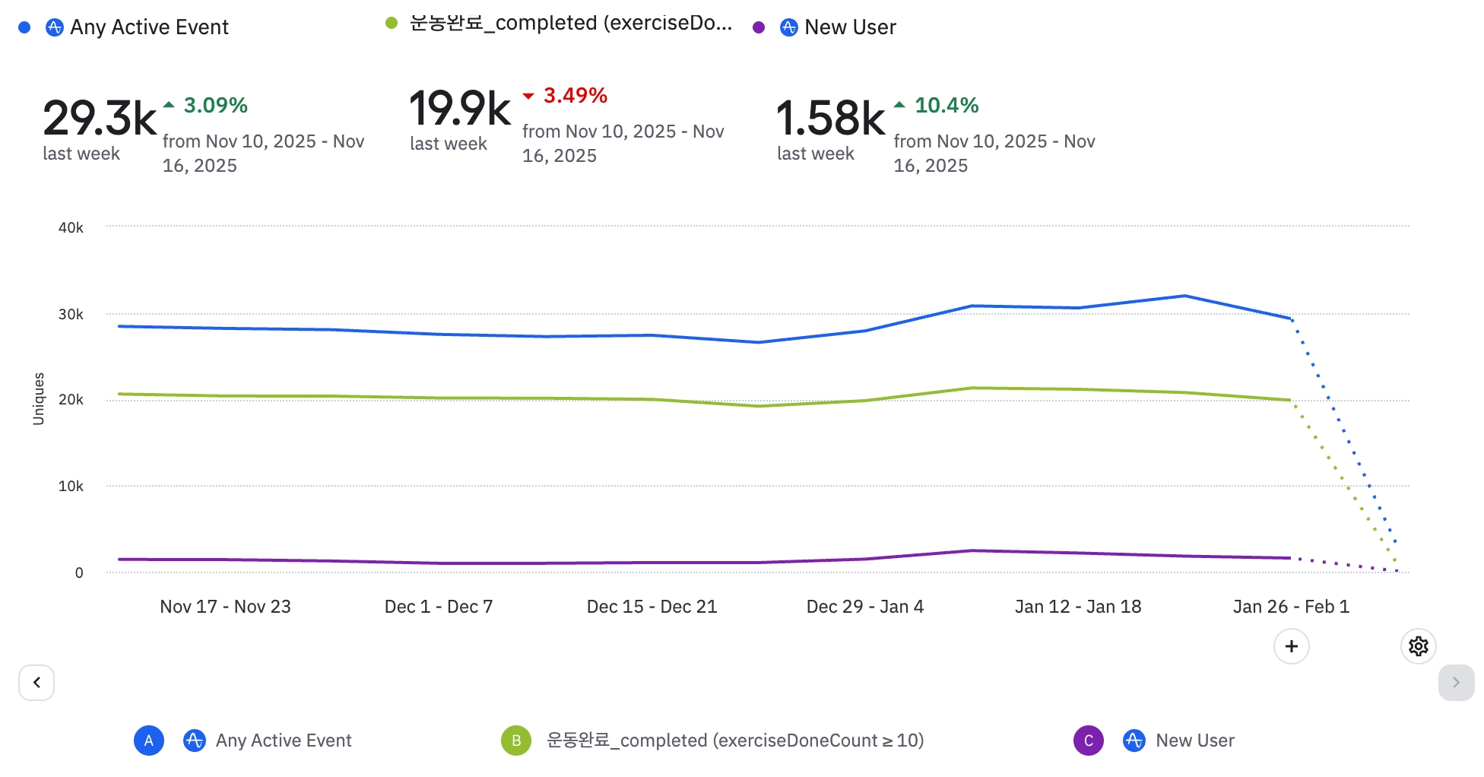This screenshot has height=777, width=1484.
Task: Click the Dec 15 - Dec 21 axis label
Action: (x=652, y=607)
